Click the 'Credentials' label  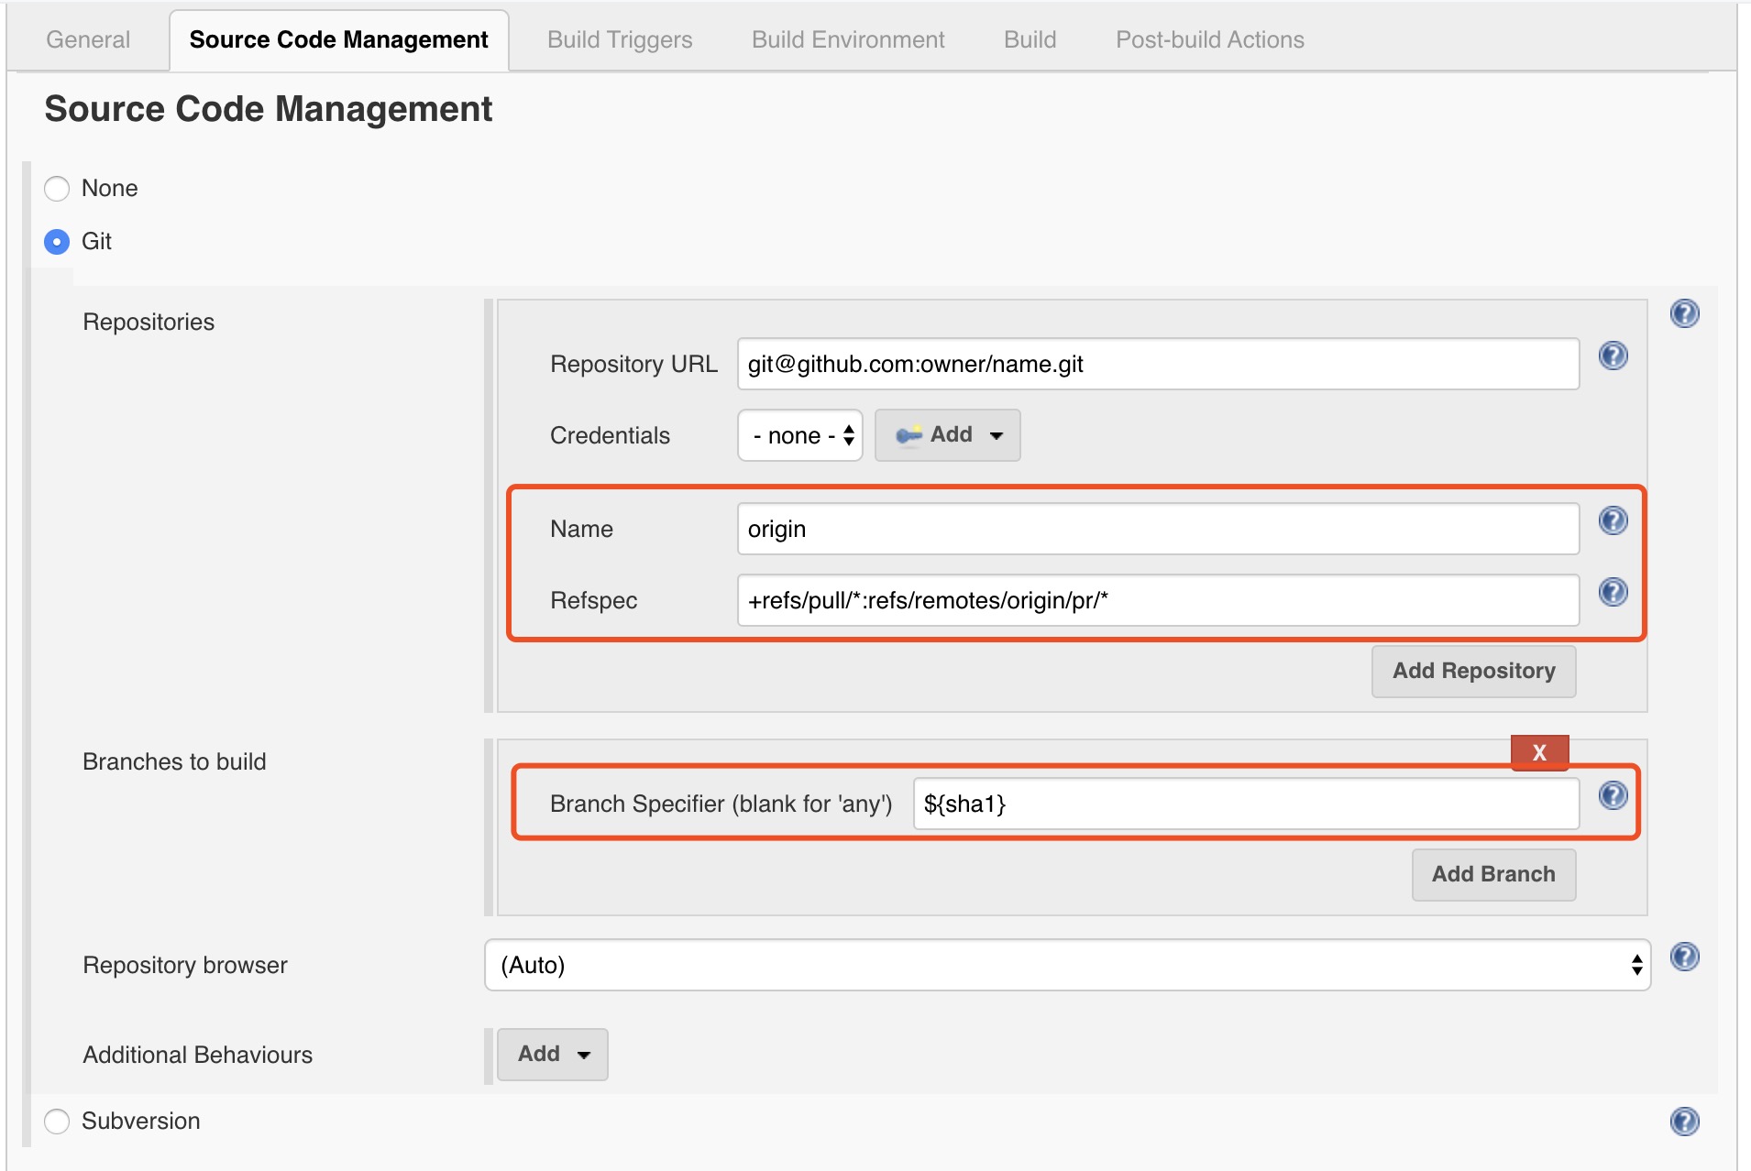610,435
